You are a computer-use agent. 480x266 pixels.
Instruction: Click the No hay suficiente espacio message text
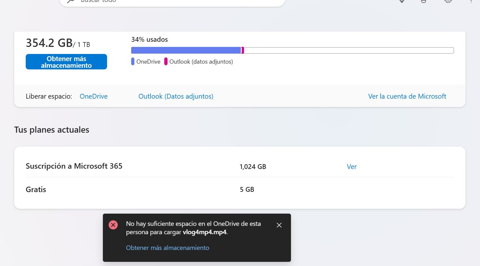(193, 228)
